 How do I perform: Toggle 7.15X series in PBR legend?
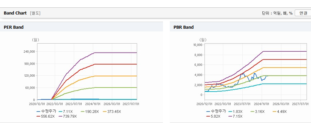click(x=235, y=116)
